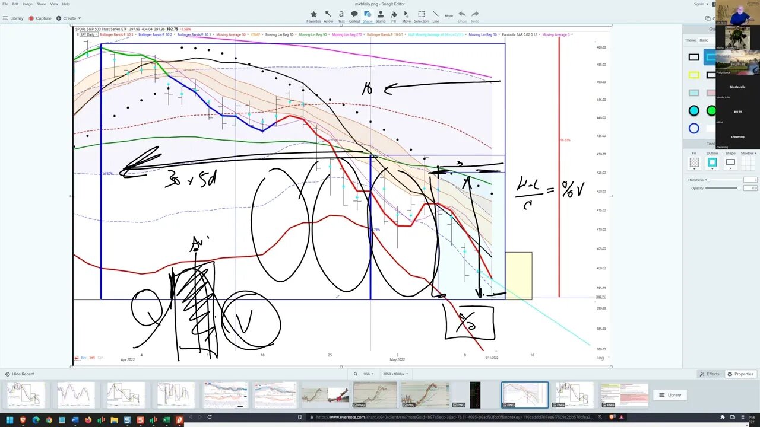This screenshot has height=427, width=760.
Task: Select the Favorites star tool
Action: click(x=313, y=16)
